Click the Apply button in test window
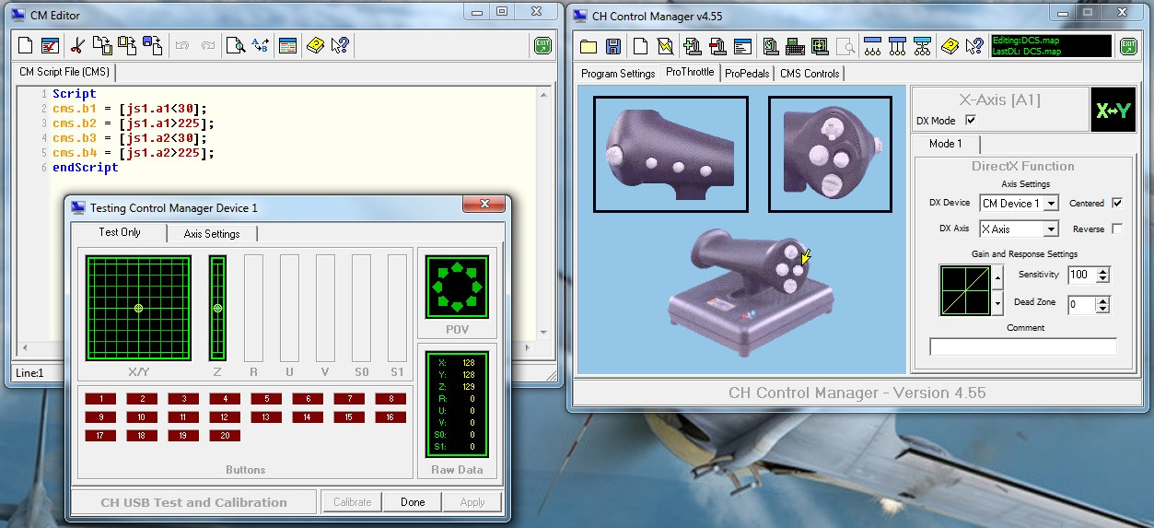The width and height of the screenshot is (1154, 528). 472,502
